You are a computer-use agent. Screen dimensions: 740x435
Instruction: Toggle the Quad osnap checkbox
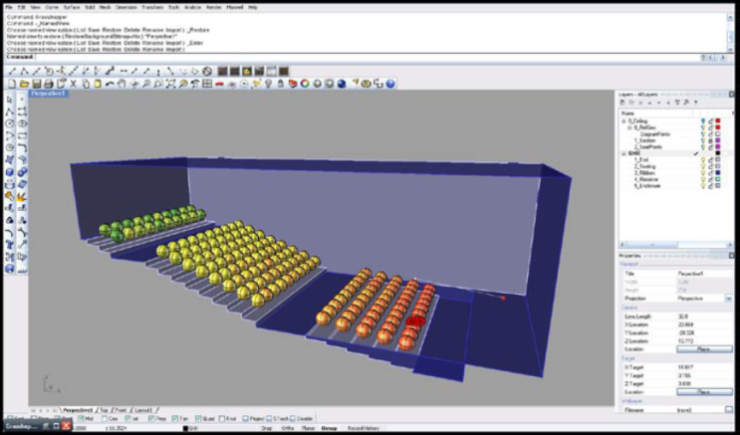tap(198, 418)
